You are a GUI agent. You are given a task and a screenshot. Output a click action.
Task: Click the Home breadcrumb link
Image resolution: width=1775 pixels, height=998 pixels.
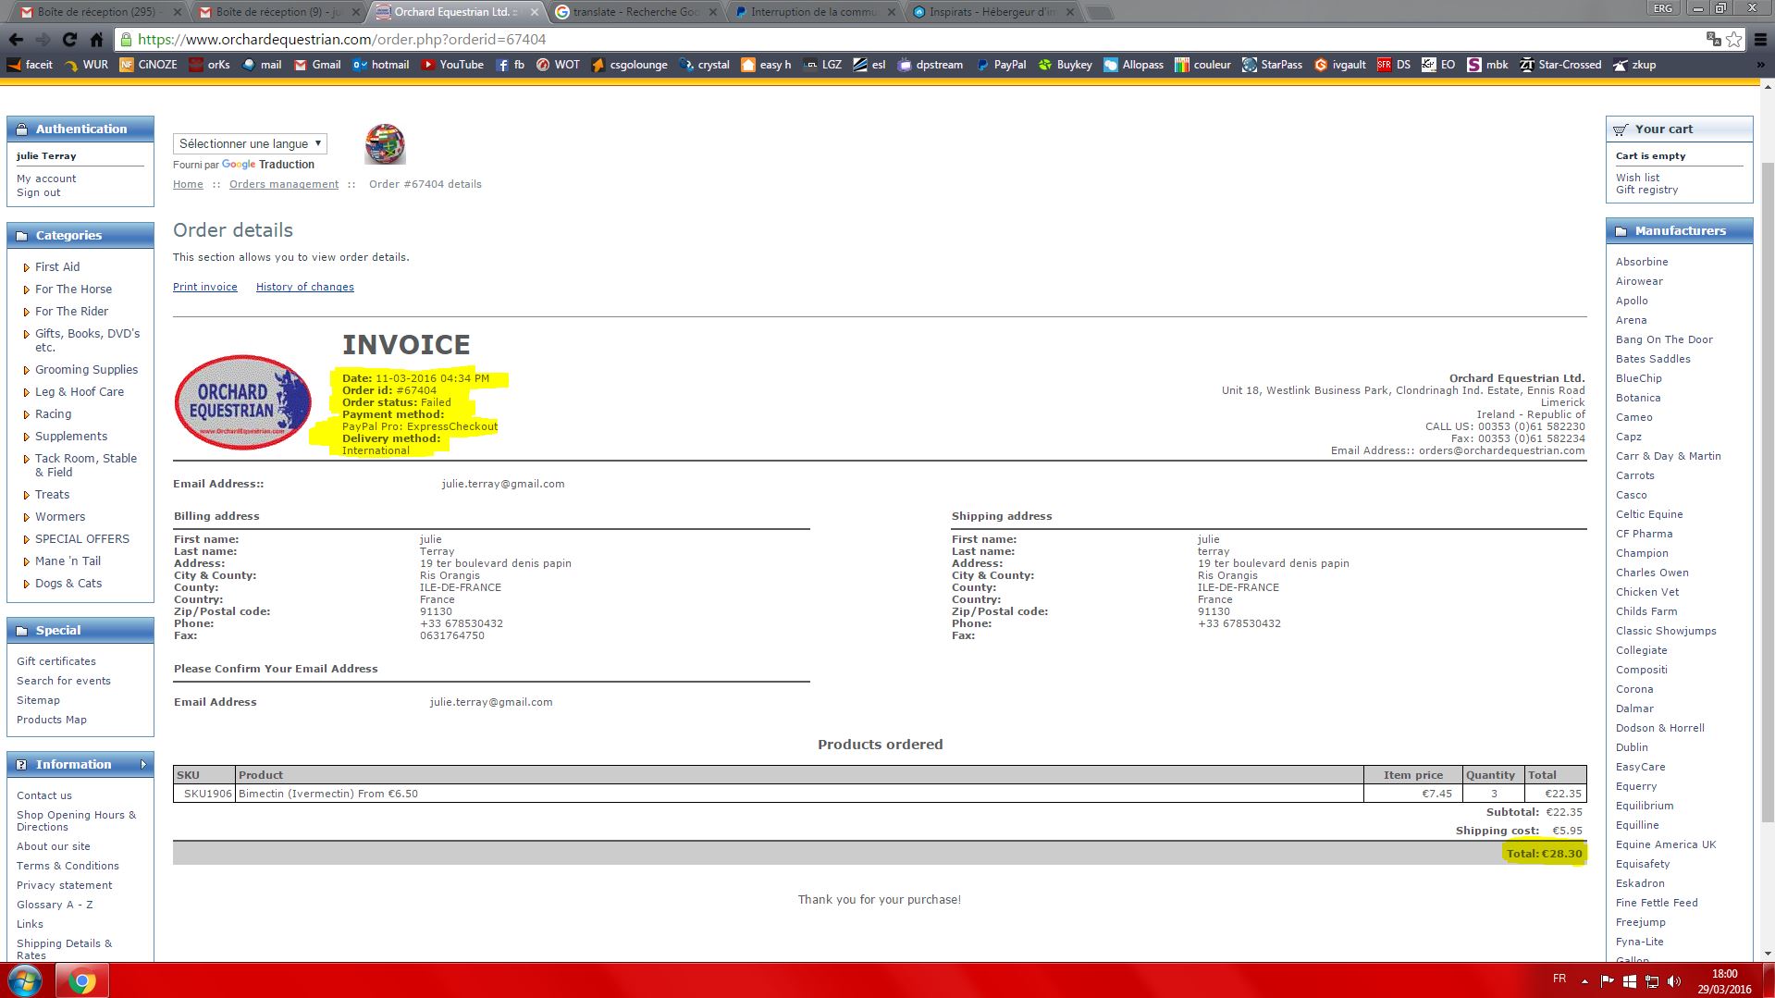(188, 184)
